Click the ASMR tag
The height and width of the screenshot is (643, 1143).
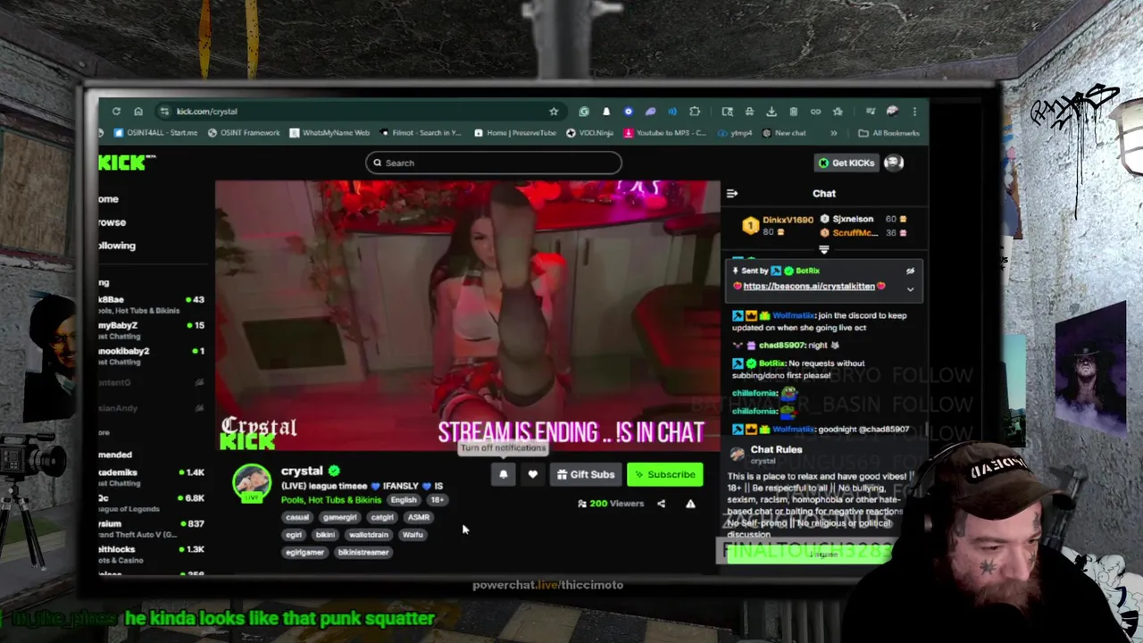[419, 517]
